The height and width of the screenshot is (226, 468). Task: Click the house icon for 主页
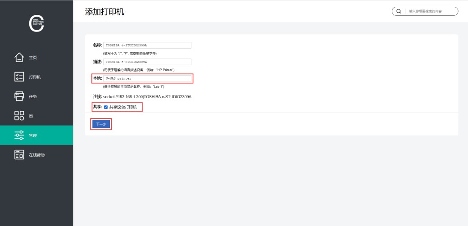pyautogui.click(x=19, y=57)
